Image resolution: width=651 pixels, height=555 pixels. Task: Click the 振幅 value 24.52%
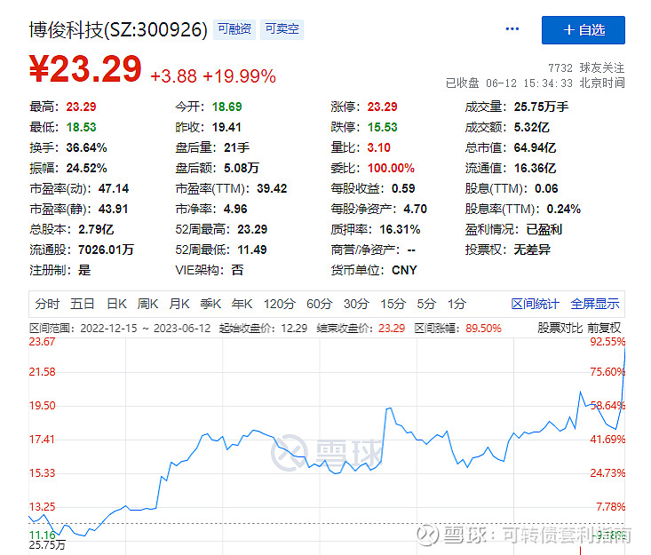click(86, 168)
